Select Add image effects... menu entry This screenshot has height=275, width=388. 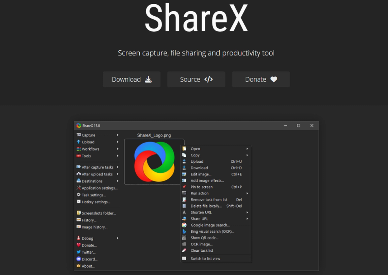coord(216,180)
